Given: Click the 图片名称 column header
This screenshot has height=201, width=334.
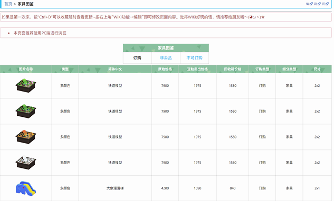Looking at the screenshot, I should (26, 69).
